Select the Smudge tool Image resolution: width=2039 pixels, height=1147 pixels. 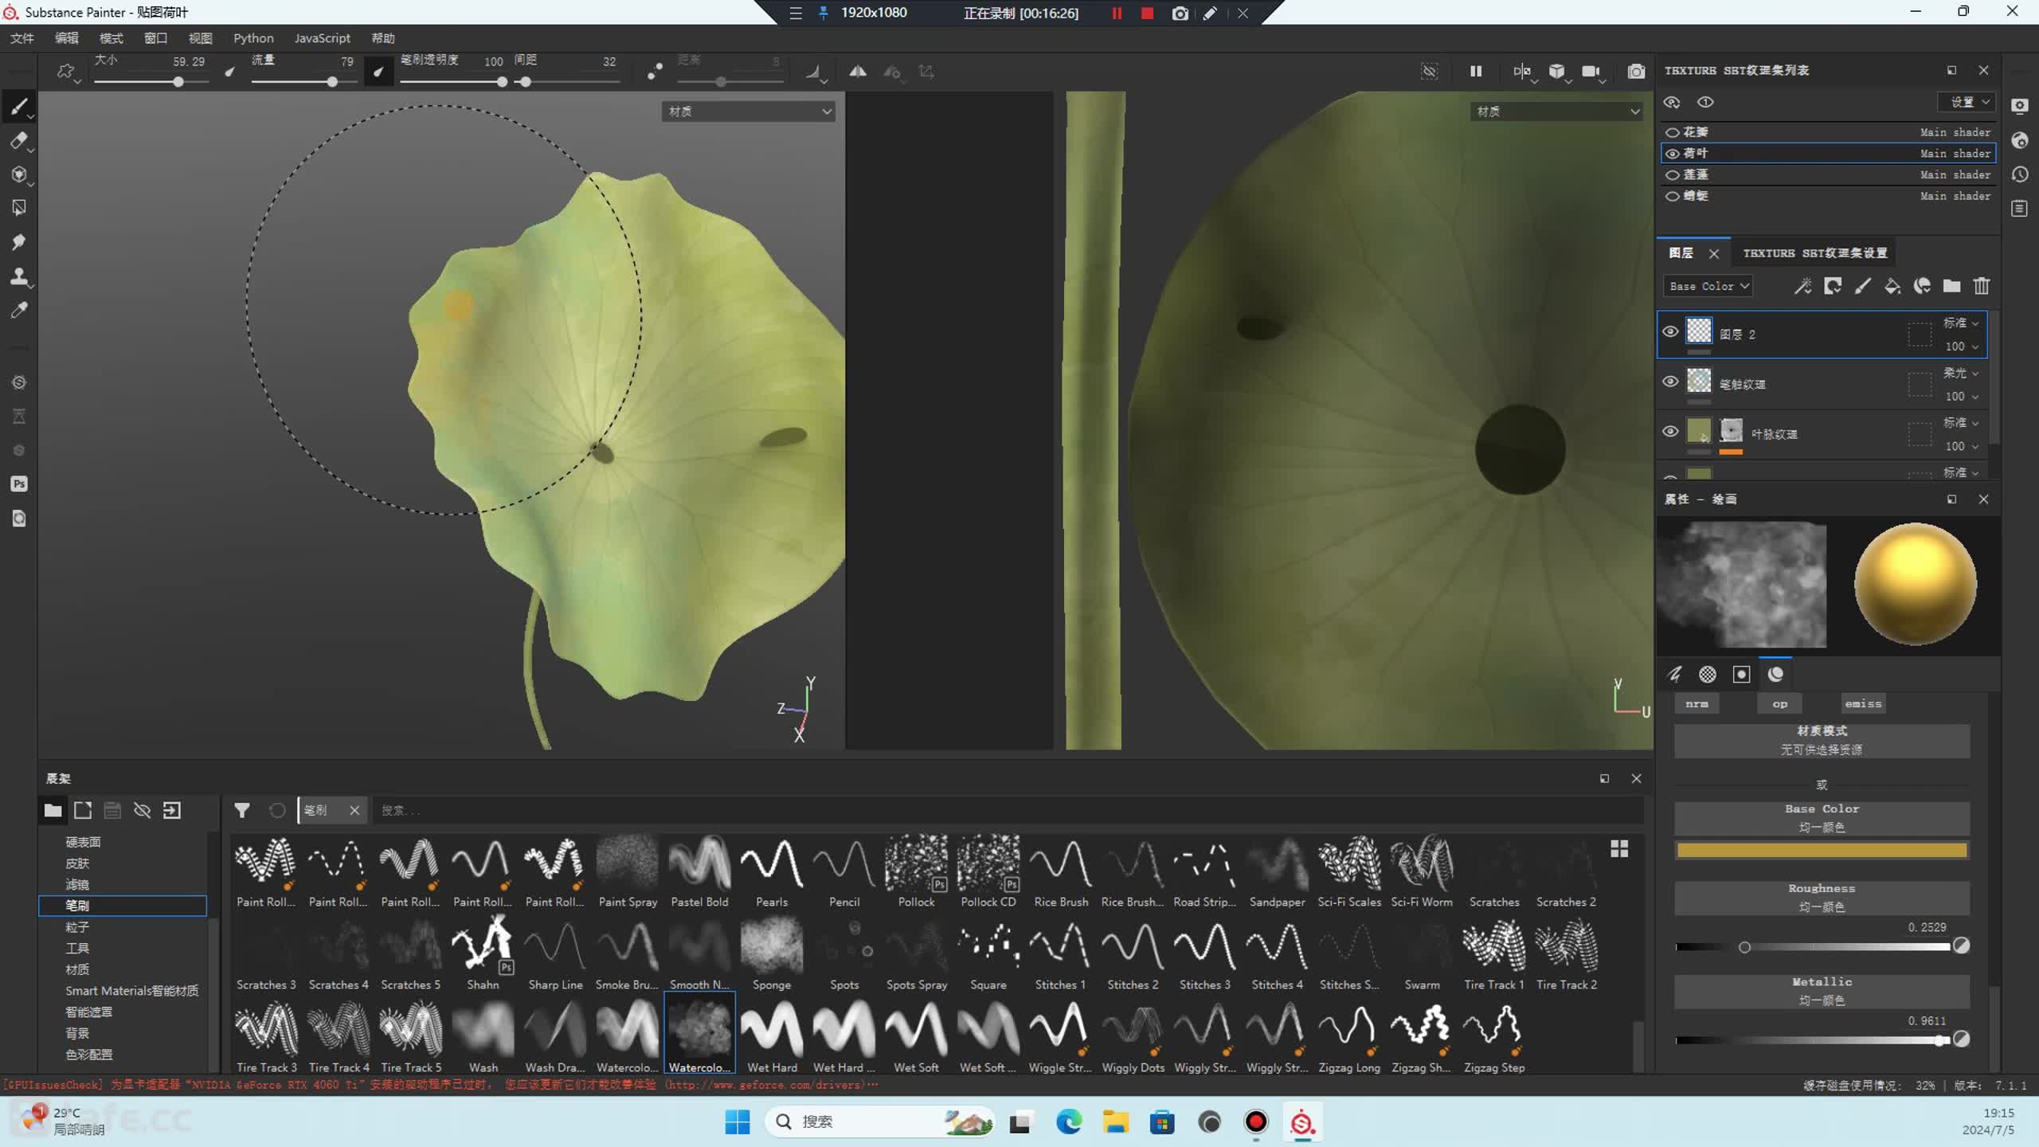point(19,242)
